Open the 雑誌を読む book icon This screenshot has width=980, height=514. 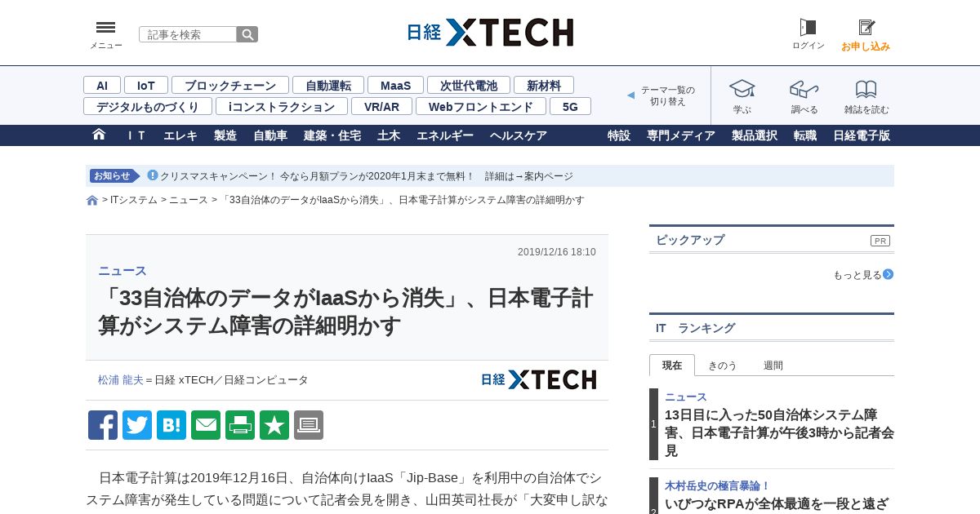pos(866,89)
